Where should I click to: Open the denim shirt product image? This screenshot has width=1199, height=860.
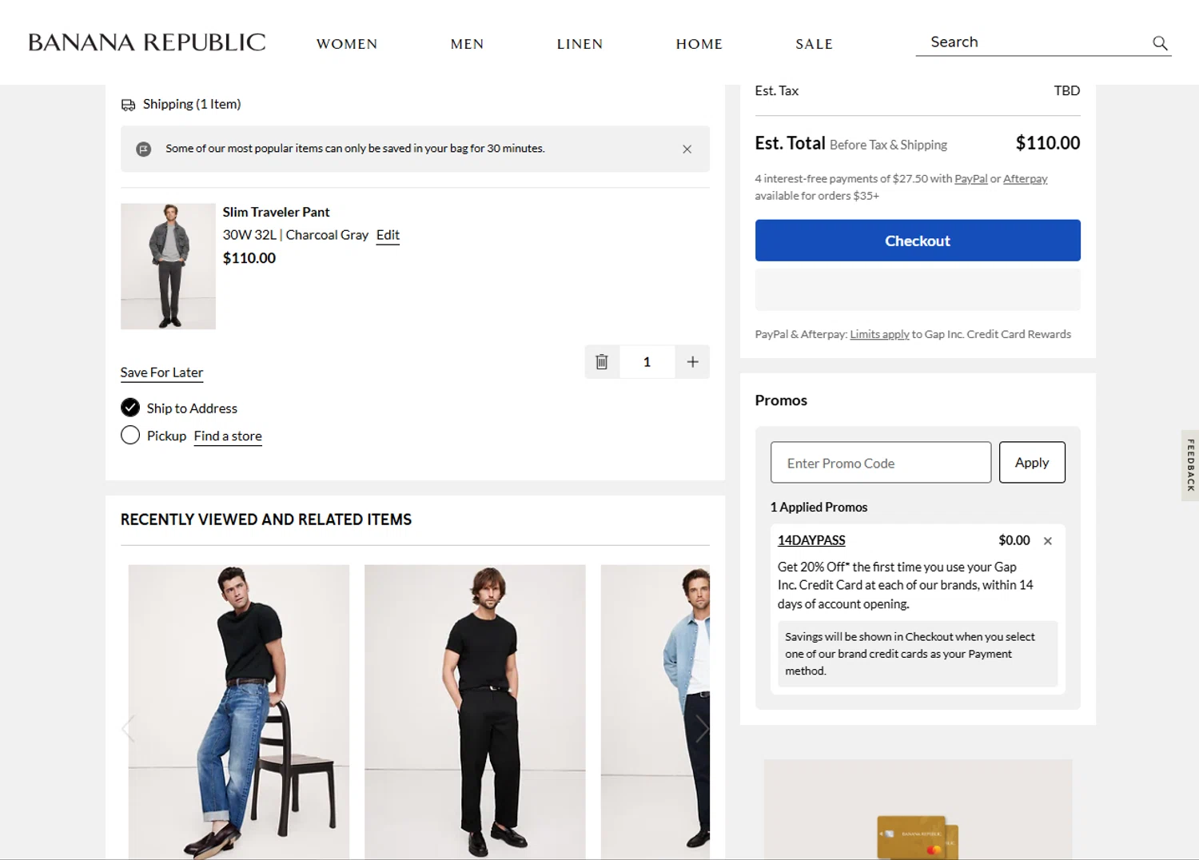[655, 711]
